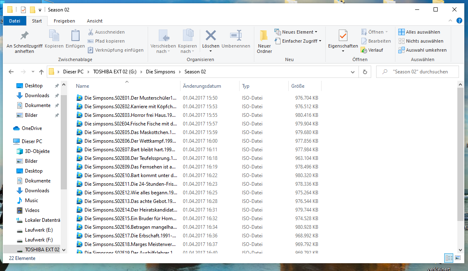Click quick access new folder icon in title bar
Image resolution: width=468 pixels, height=271 pixels.
32,10
